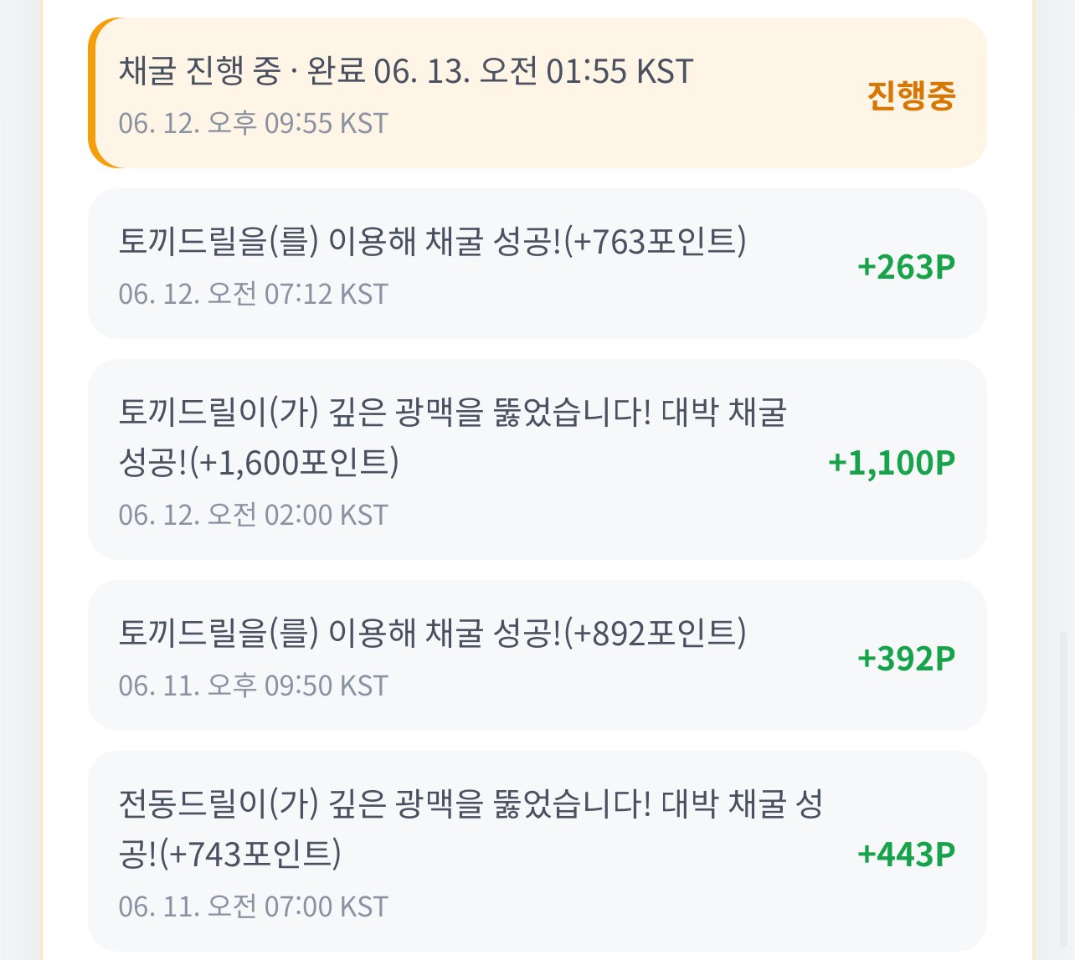Click the +263P reward amount

coord(906,267)
